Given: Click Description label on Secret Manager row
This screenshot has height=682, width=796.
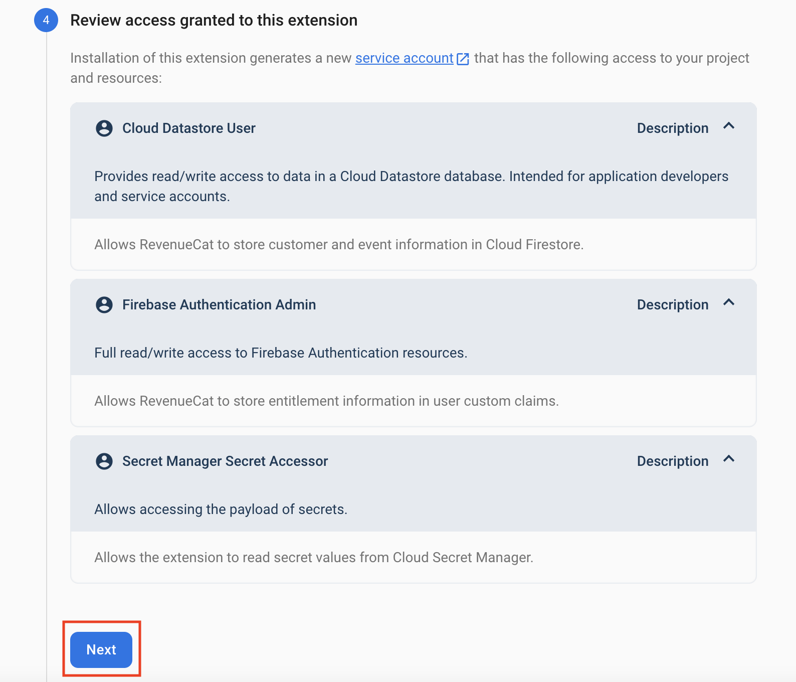Looking at the screenshot, I should coord(672,461).
